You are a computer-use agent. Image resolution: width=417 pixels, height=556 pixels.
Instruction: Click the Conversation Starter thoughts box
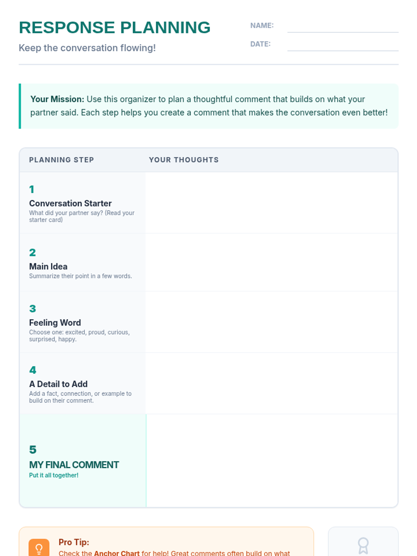pyautogui.click(x=271, y=203)
